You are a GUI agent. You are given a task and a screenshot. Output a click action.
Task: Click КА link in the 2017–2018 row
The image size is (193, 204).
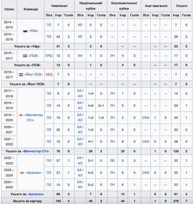pos(79,91)
